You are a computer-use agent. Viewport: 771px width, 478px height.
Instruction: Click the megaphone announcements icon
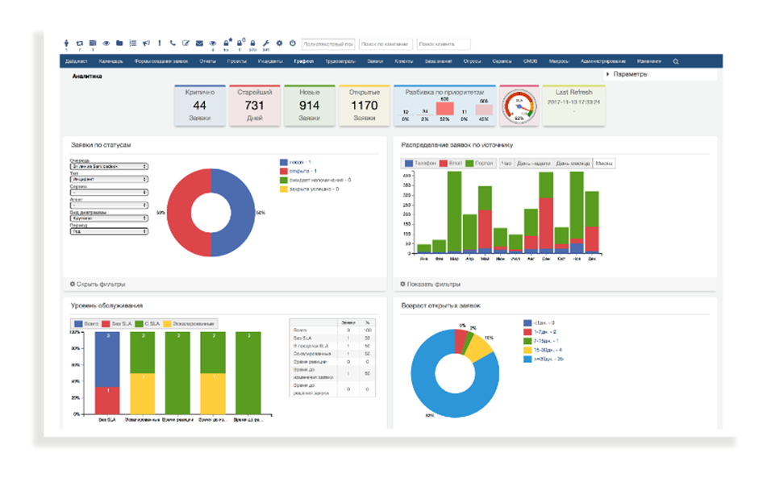146,43
